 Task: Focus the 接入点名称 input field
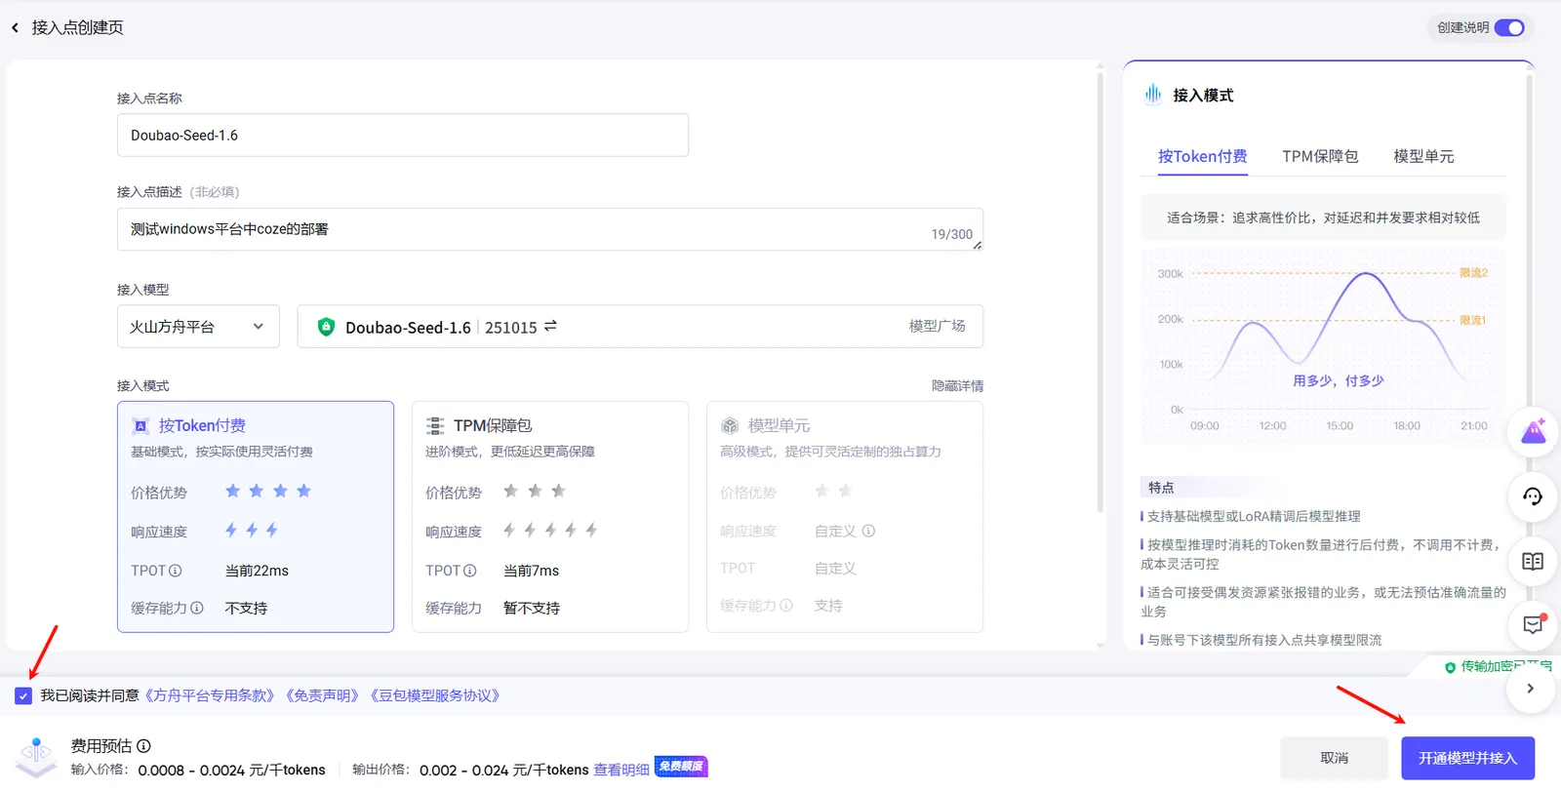pos(403,135)
